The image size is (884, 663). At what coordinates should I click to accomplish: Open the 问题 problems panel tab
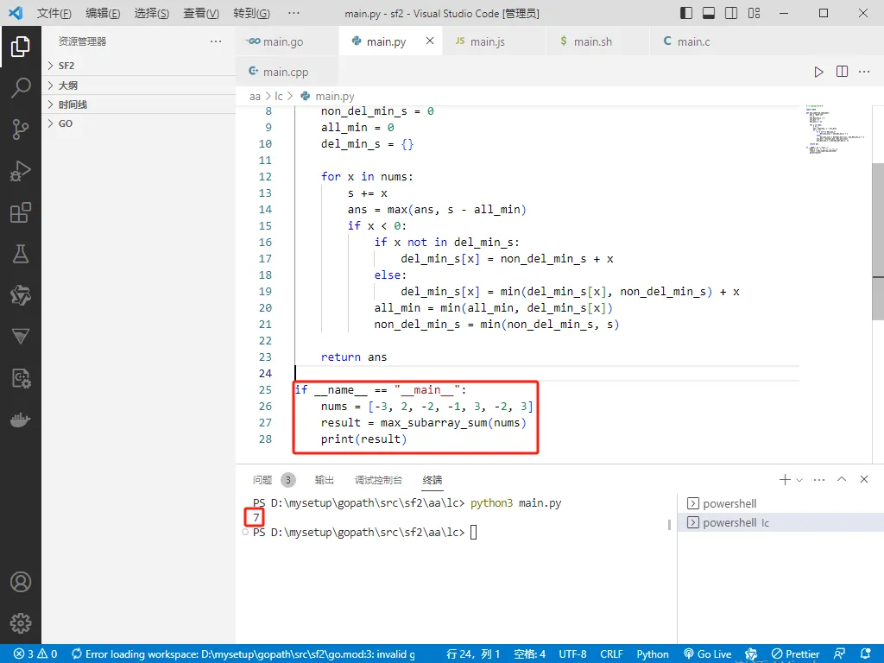pos(262,480)
